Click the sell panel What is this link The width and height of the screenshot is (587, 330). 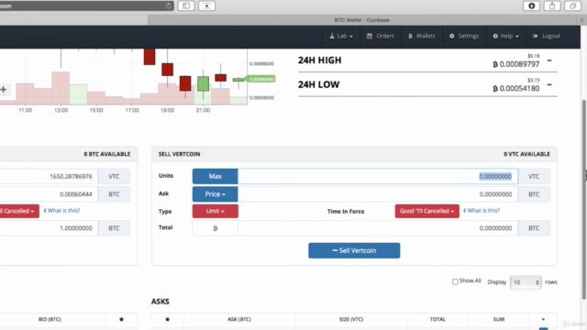pos(481,211)
